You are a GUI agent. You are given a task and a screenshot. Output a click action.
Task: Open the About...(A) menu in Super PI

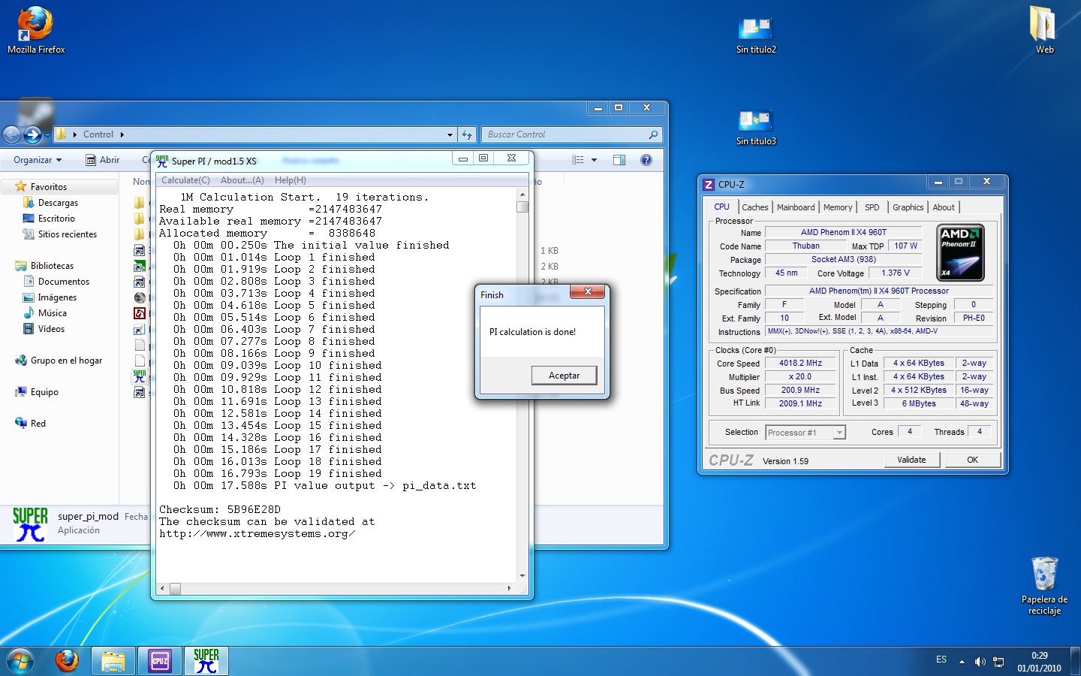click(242, 180)
